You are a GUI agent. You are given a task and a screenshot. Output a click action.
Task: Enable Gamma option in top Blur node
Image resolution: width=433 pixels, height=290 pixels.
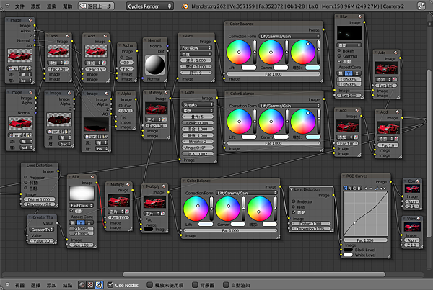tap(339, 56)
